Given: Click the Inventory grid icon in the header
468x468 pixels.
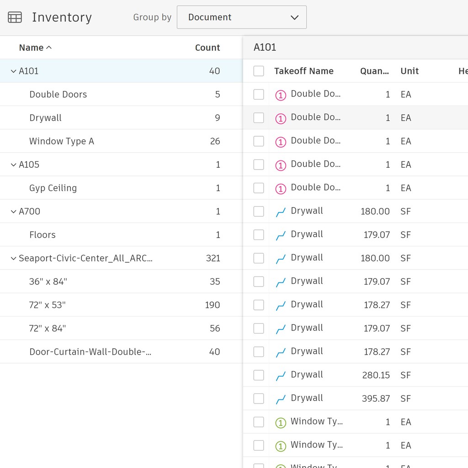Looking at the screenshot, I should pyautogui.click(x=15, y=16).
